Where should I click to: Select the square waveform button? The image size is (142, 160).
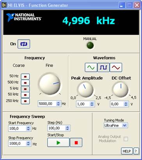click(x=103, y=68)
